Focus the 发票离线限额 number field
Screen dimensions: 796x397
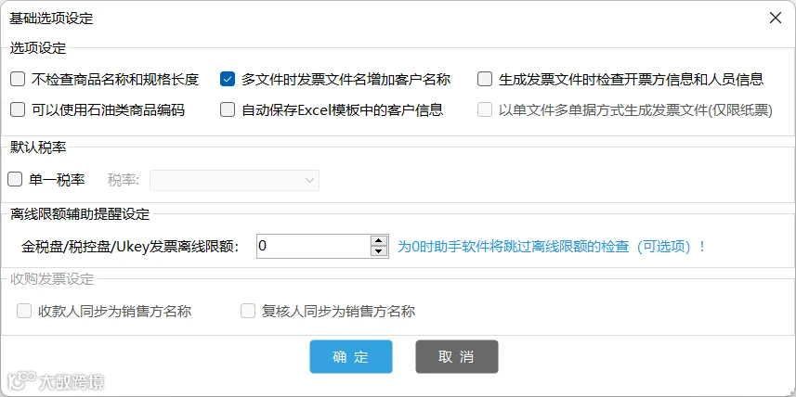pos(314,246)
